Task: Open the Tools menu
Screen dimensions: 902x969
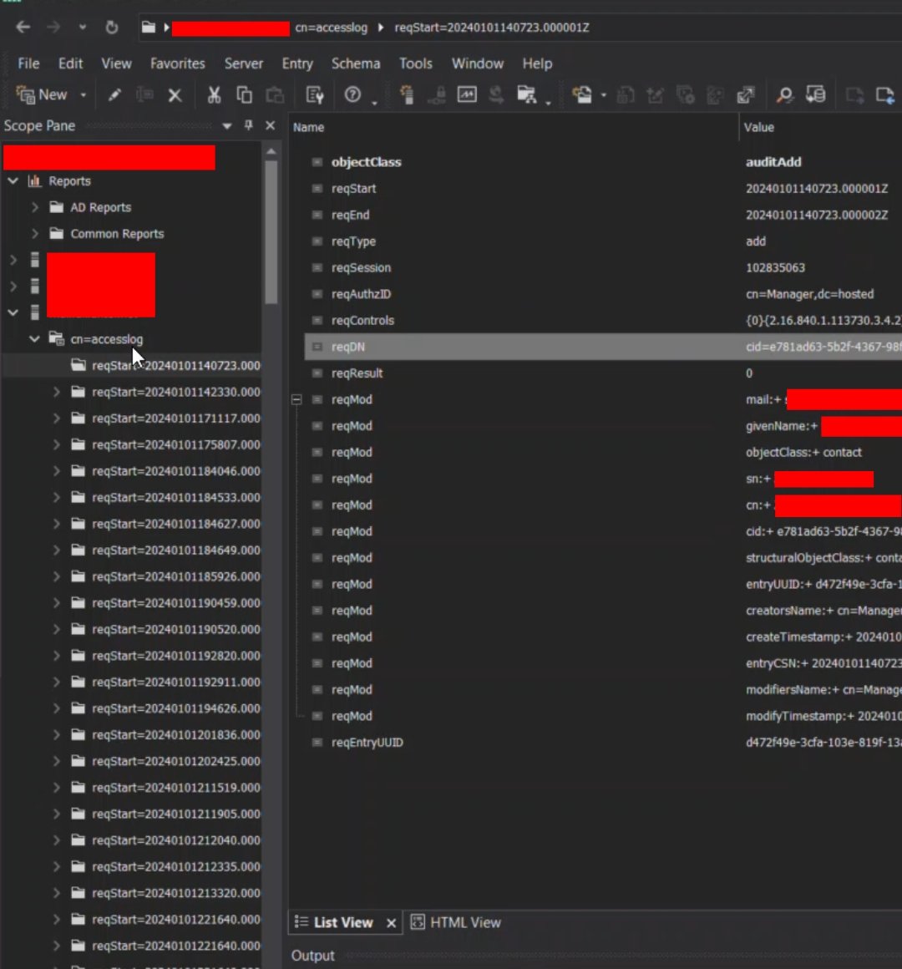Action: (x=415, y=63)
